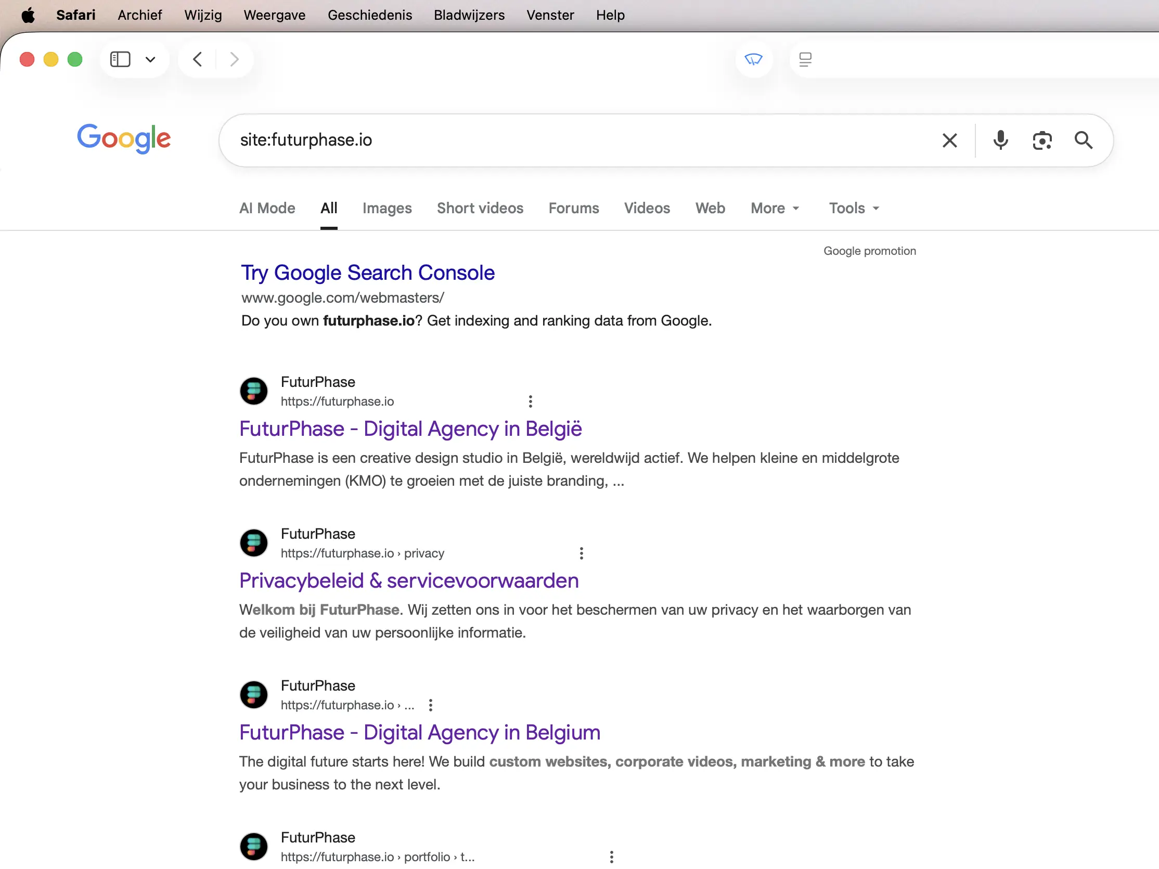
Task: Enter full screen with green button
Action: pos(75,59)
